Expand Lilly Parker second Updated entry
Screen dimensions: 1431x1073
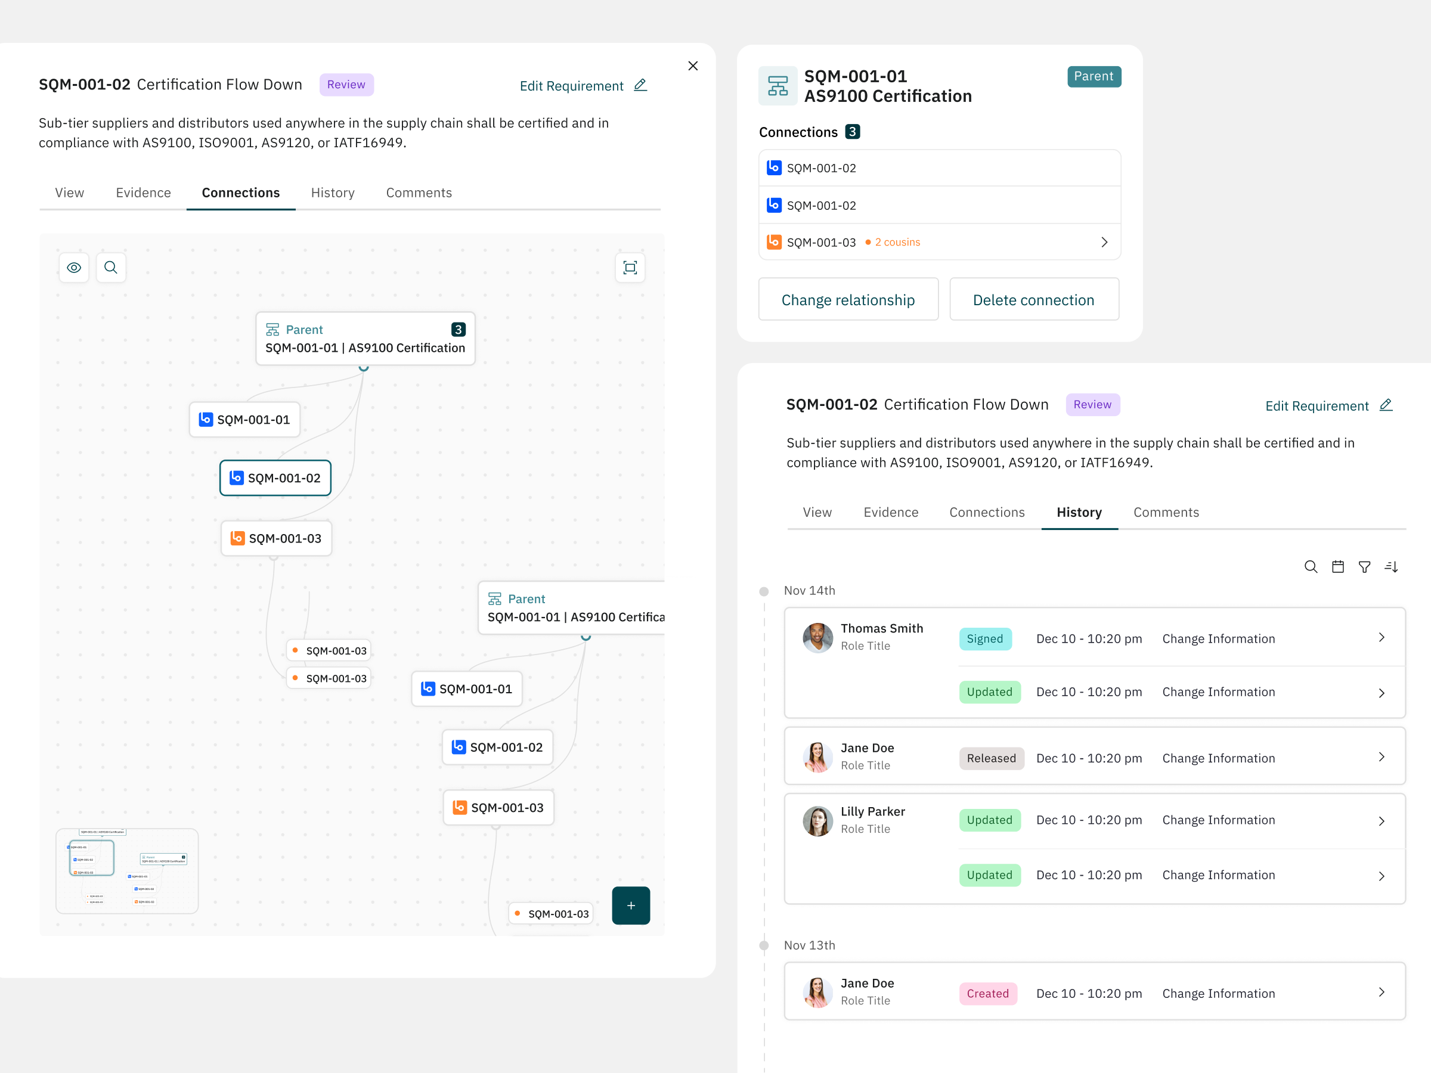(1381, 876)
